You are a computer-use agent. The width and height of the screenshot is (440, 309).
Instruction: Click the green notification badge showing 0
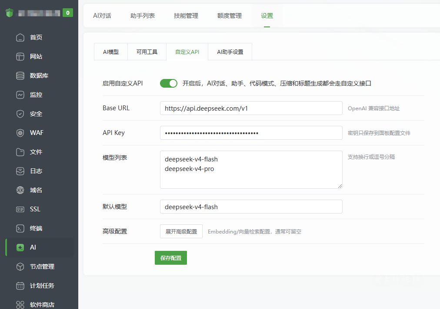[68, 13]
